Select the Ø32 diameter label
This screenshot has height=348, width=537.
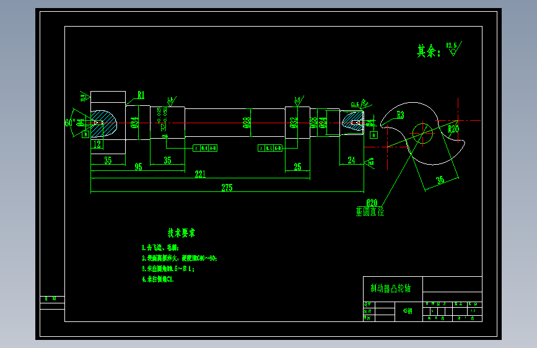coord(294,123)
